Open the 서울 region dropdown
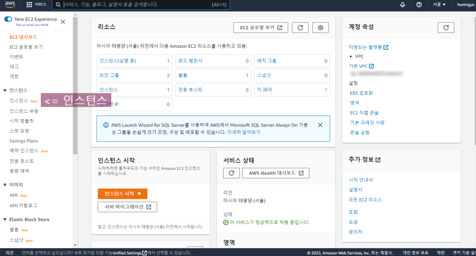The height and width of the screenshot is (256, 476). point(439,4)
